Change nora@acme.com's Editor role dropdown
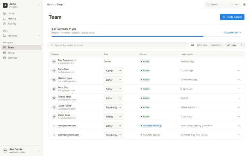Screen dimensions: 250x156 (113, 126)
